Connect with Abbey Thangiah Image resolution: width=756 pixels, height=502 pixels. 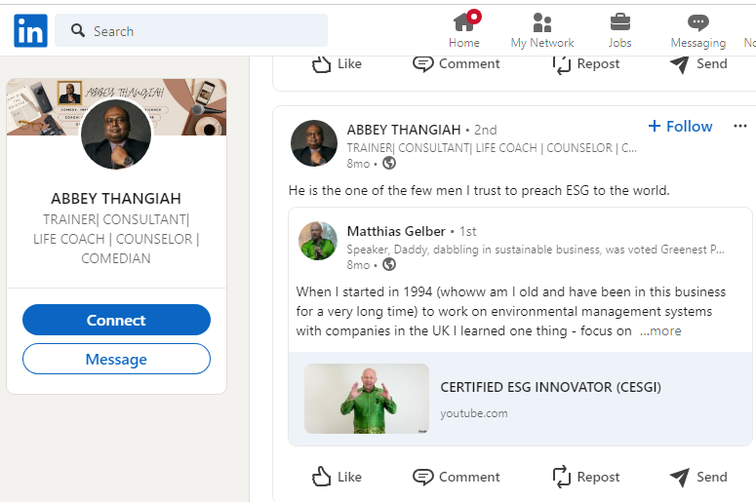pos(116,320)
